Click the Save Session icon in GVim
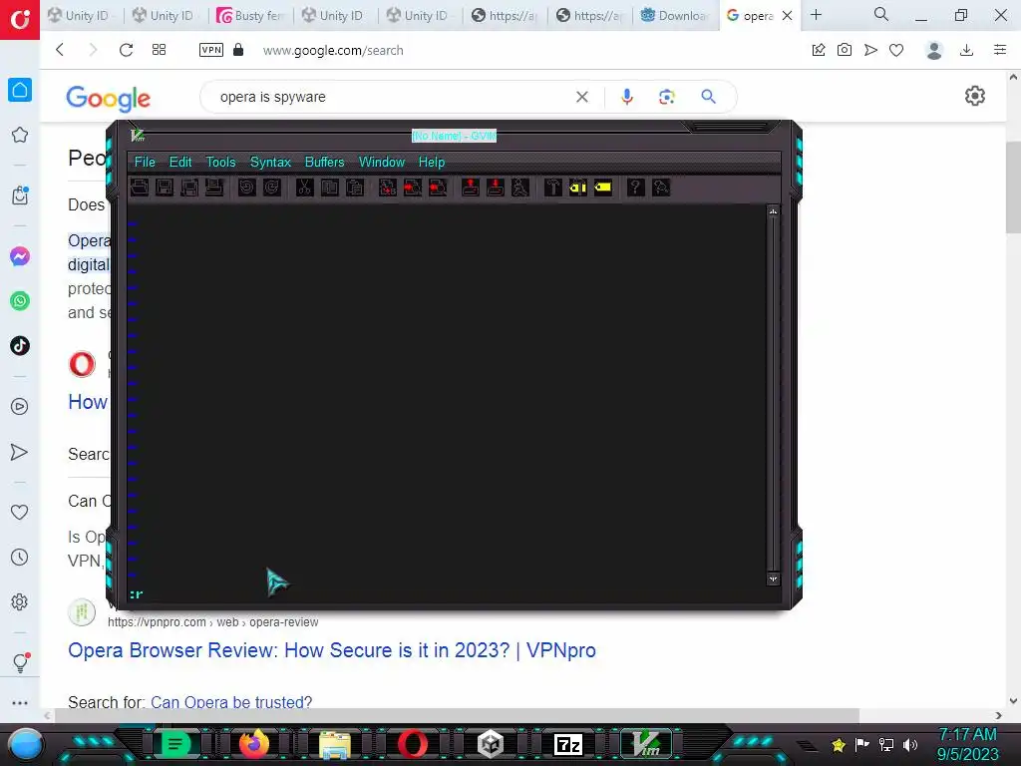 tap(495, 188)
